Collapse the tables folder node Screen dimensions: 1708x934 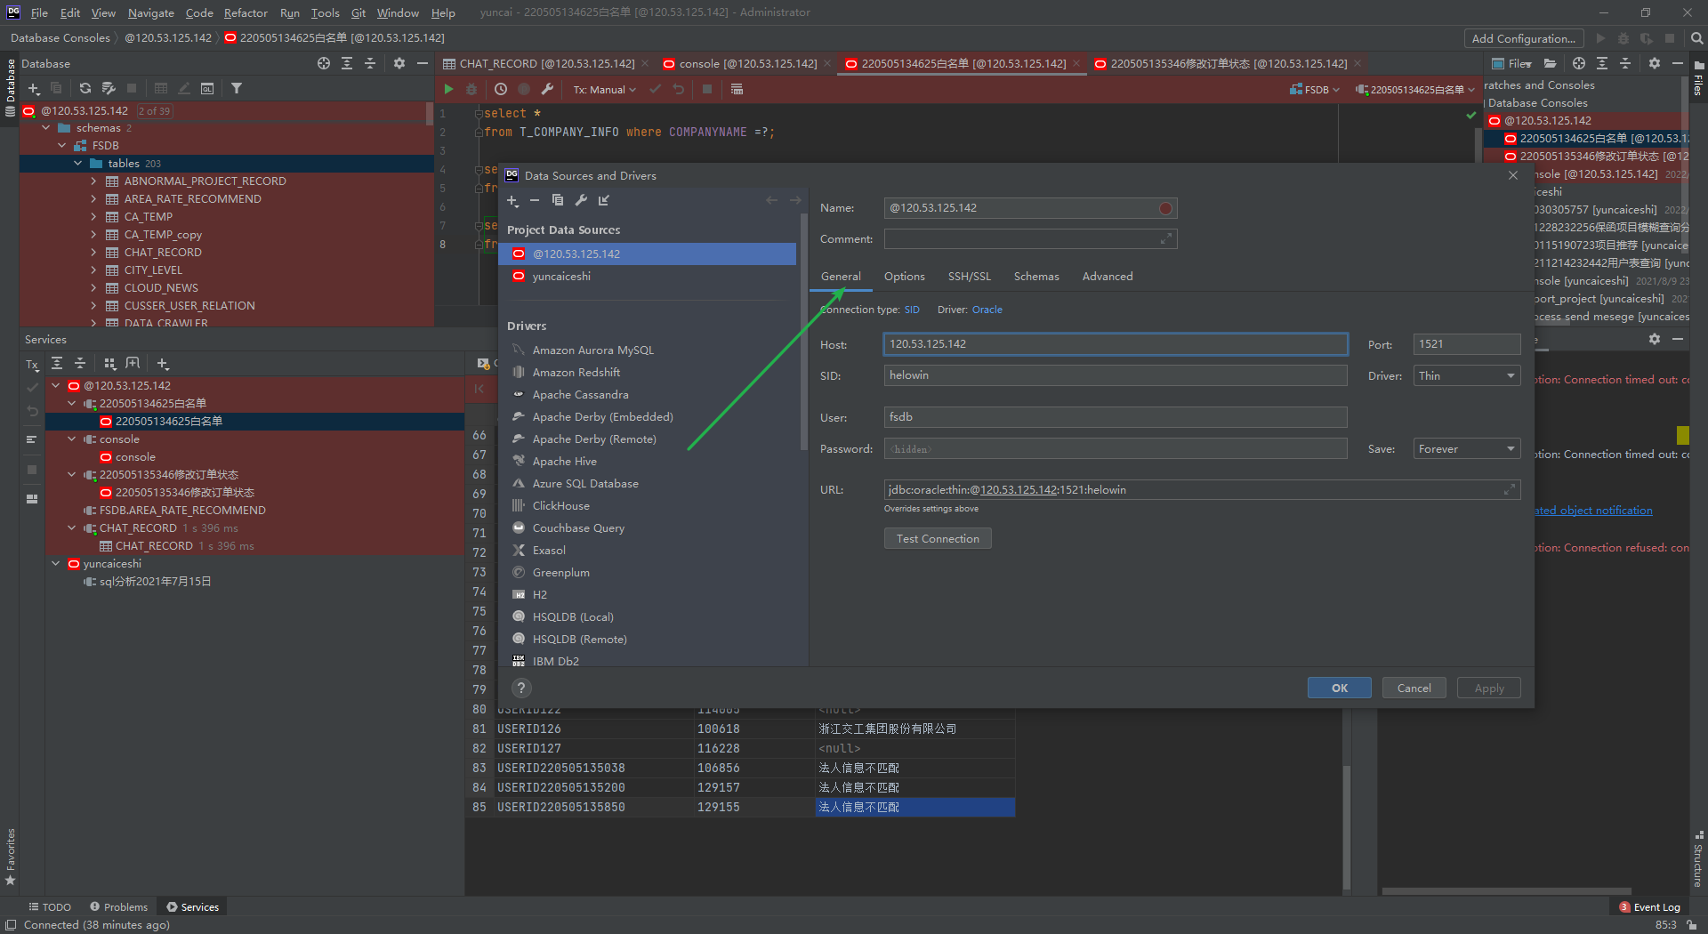click(78, 164)
